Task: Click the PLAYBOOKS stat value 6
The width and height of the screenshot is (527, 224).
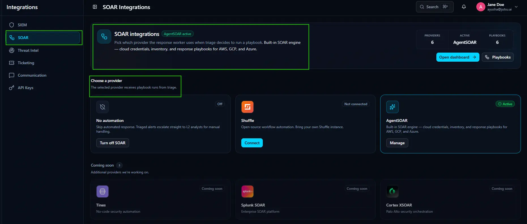Action: click(x=497, y=42)
